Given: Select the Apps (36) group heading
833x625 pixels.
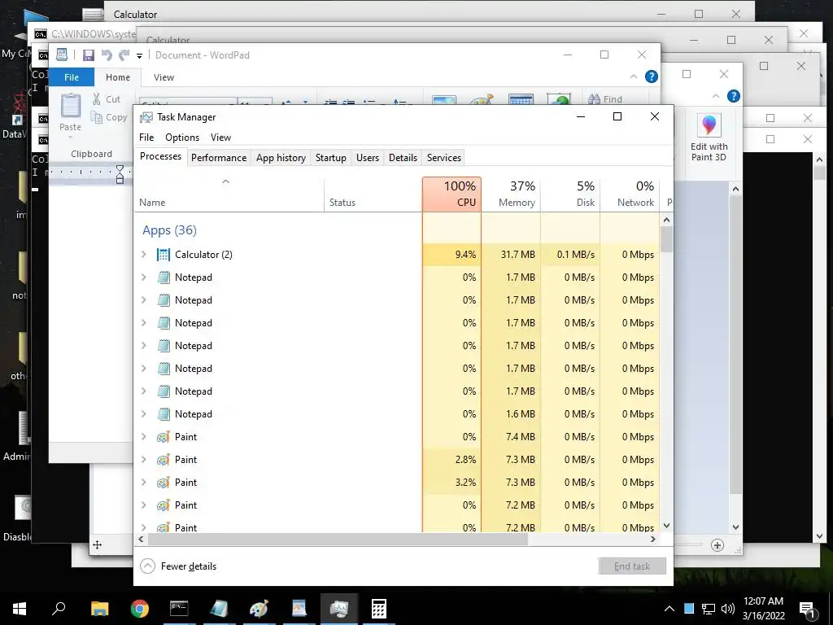Looking at the screenshot, I should tap(169, 230).
